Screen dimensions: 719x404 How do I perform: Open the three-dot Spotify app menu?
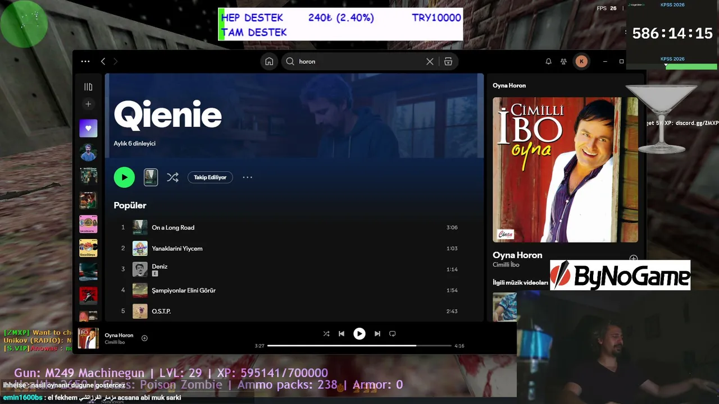click(x=85, y=62)
